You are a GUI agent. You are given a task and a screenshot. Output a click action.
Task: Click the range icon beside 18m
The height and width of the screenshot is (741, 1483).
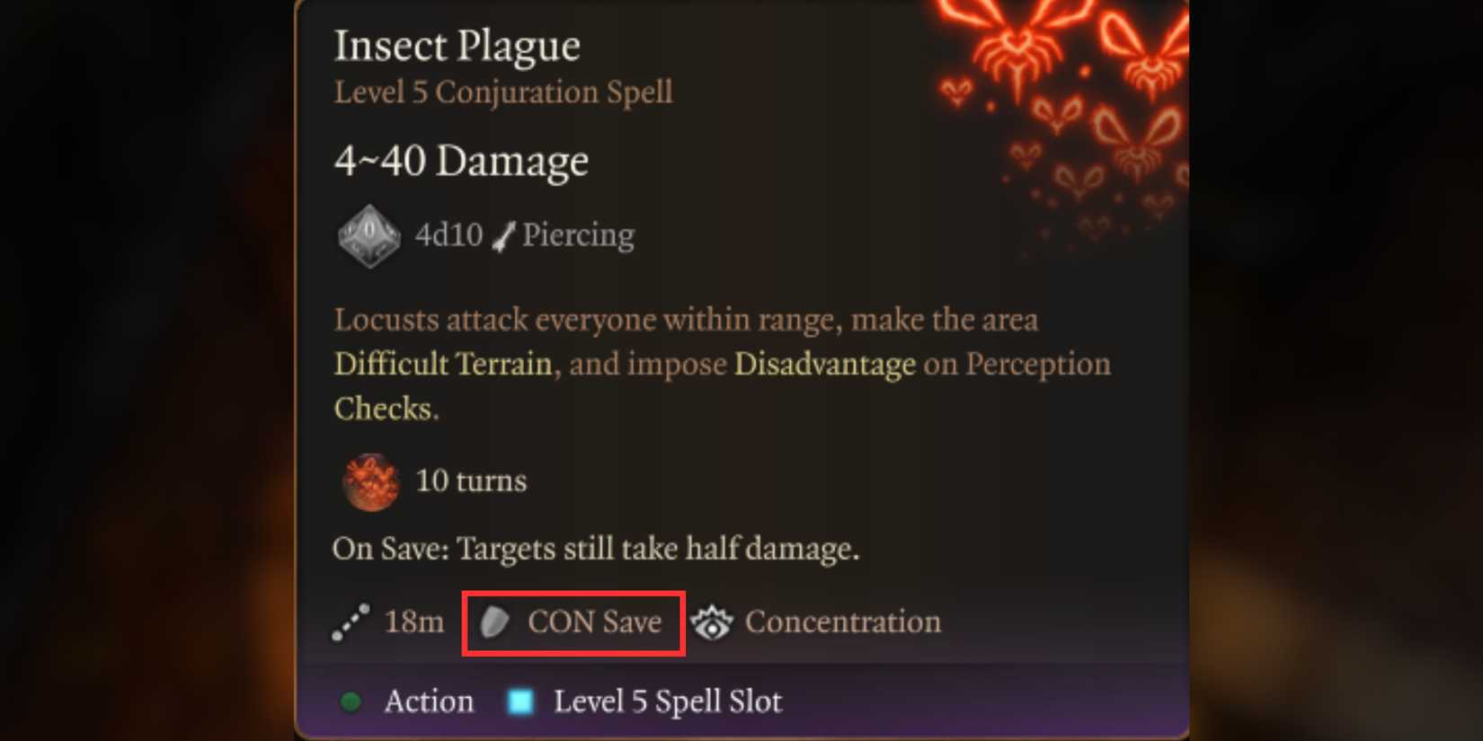pyautogui.click(x=351, y=622)
